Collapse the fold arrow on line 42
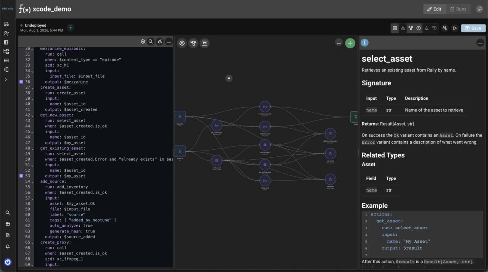This screenshot has height=272, width=488. (x=32, y=115)
